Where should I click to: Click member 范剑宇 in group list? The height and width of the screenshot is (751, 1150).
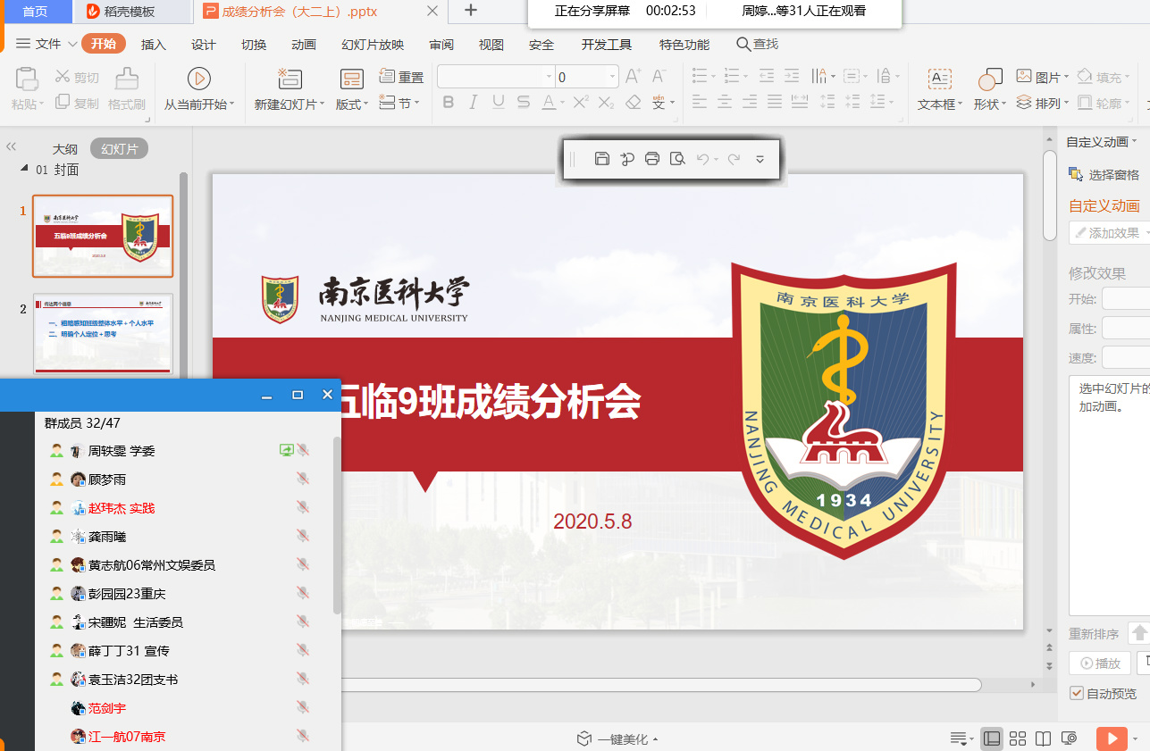click(107, 708)
